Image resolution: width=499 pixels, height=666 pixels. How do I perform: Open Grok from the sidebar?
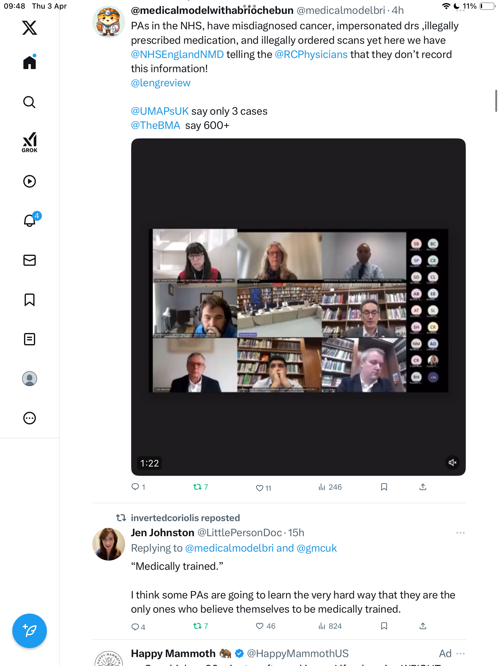click(x=30, y=142)
